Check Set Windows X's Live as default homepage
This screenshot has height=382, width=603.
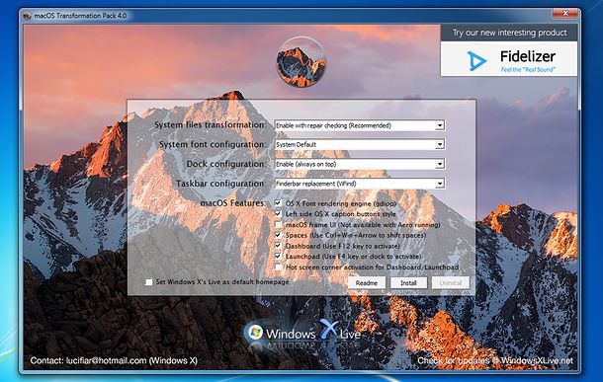point(149,281)
